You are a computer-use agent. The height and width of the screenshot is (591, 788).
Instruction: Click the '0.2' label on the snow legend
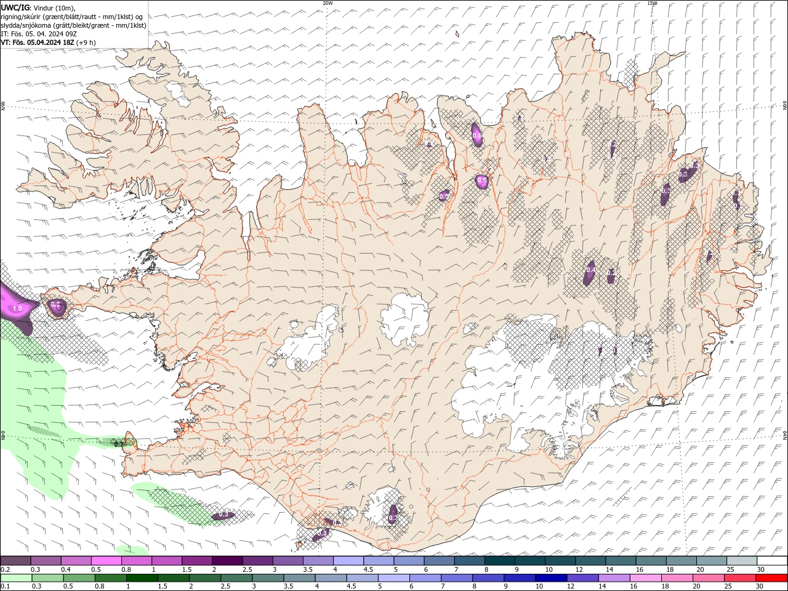6,569
